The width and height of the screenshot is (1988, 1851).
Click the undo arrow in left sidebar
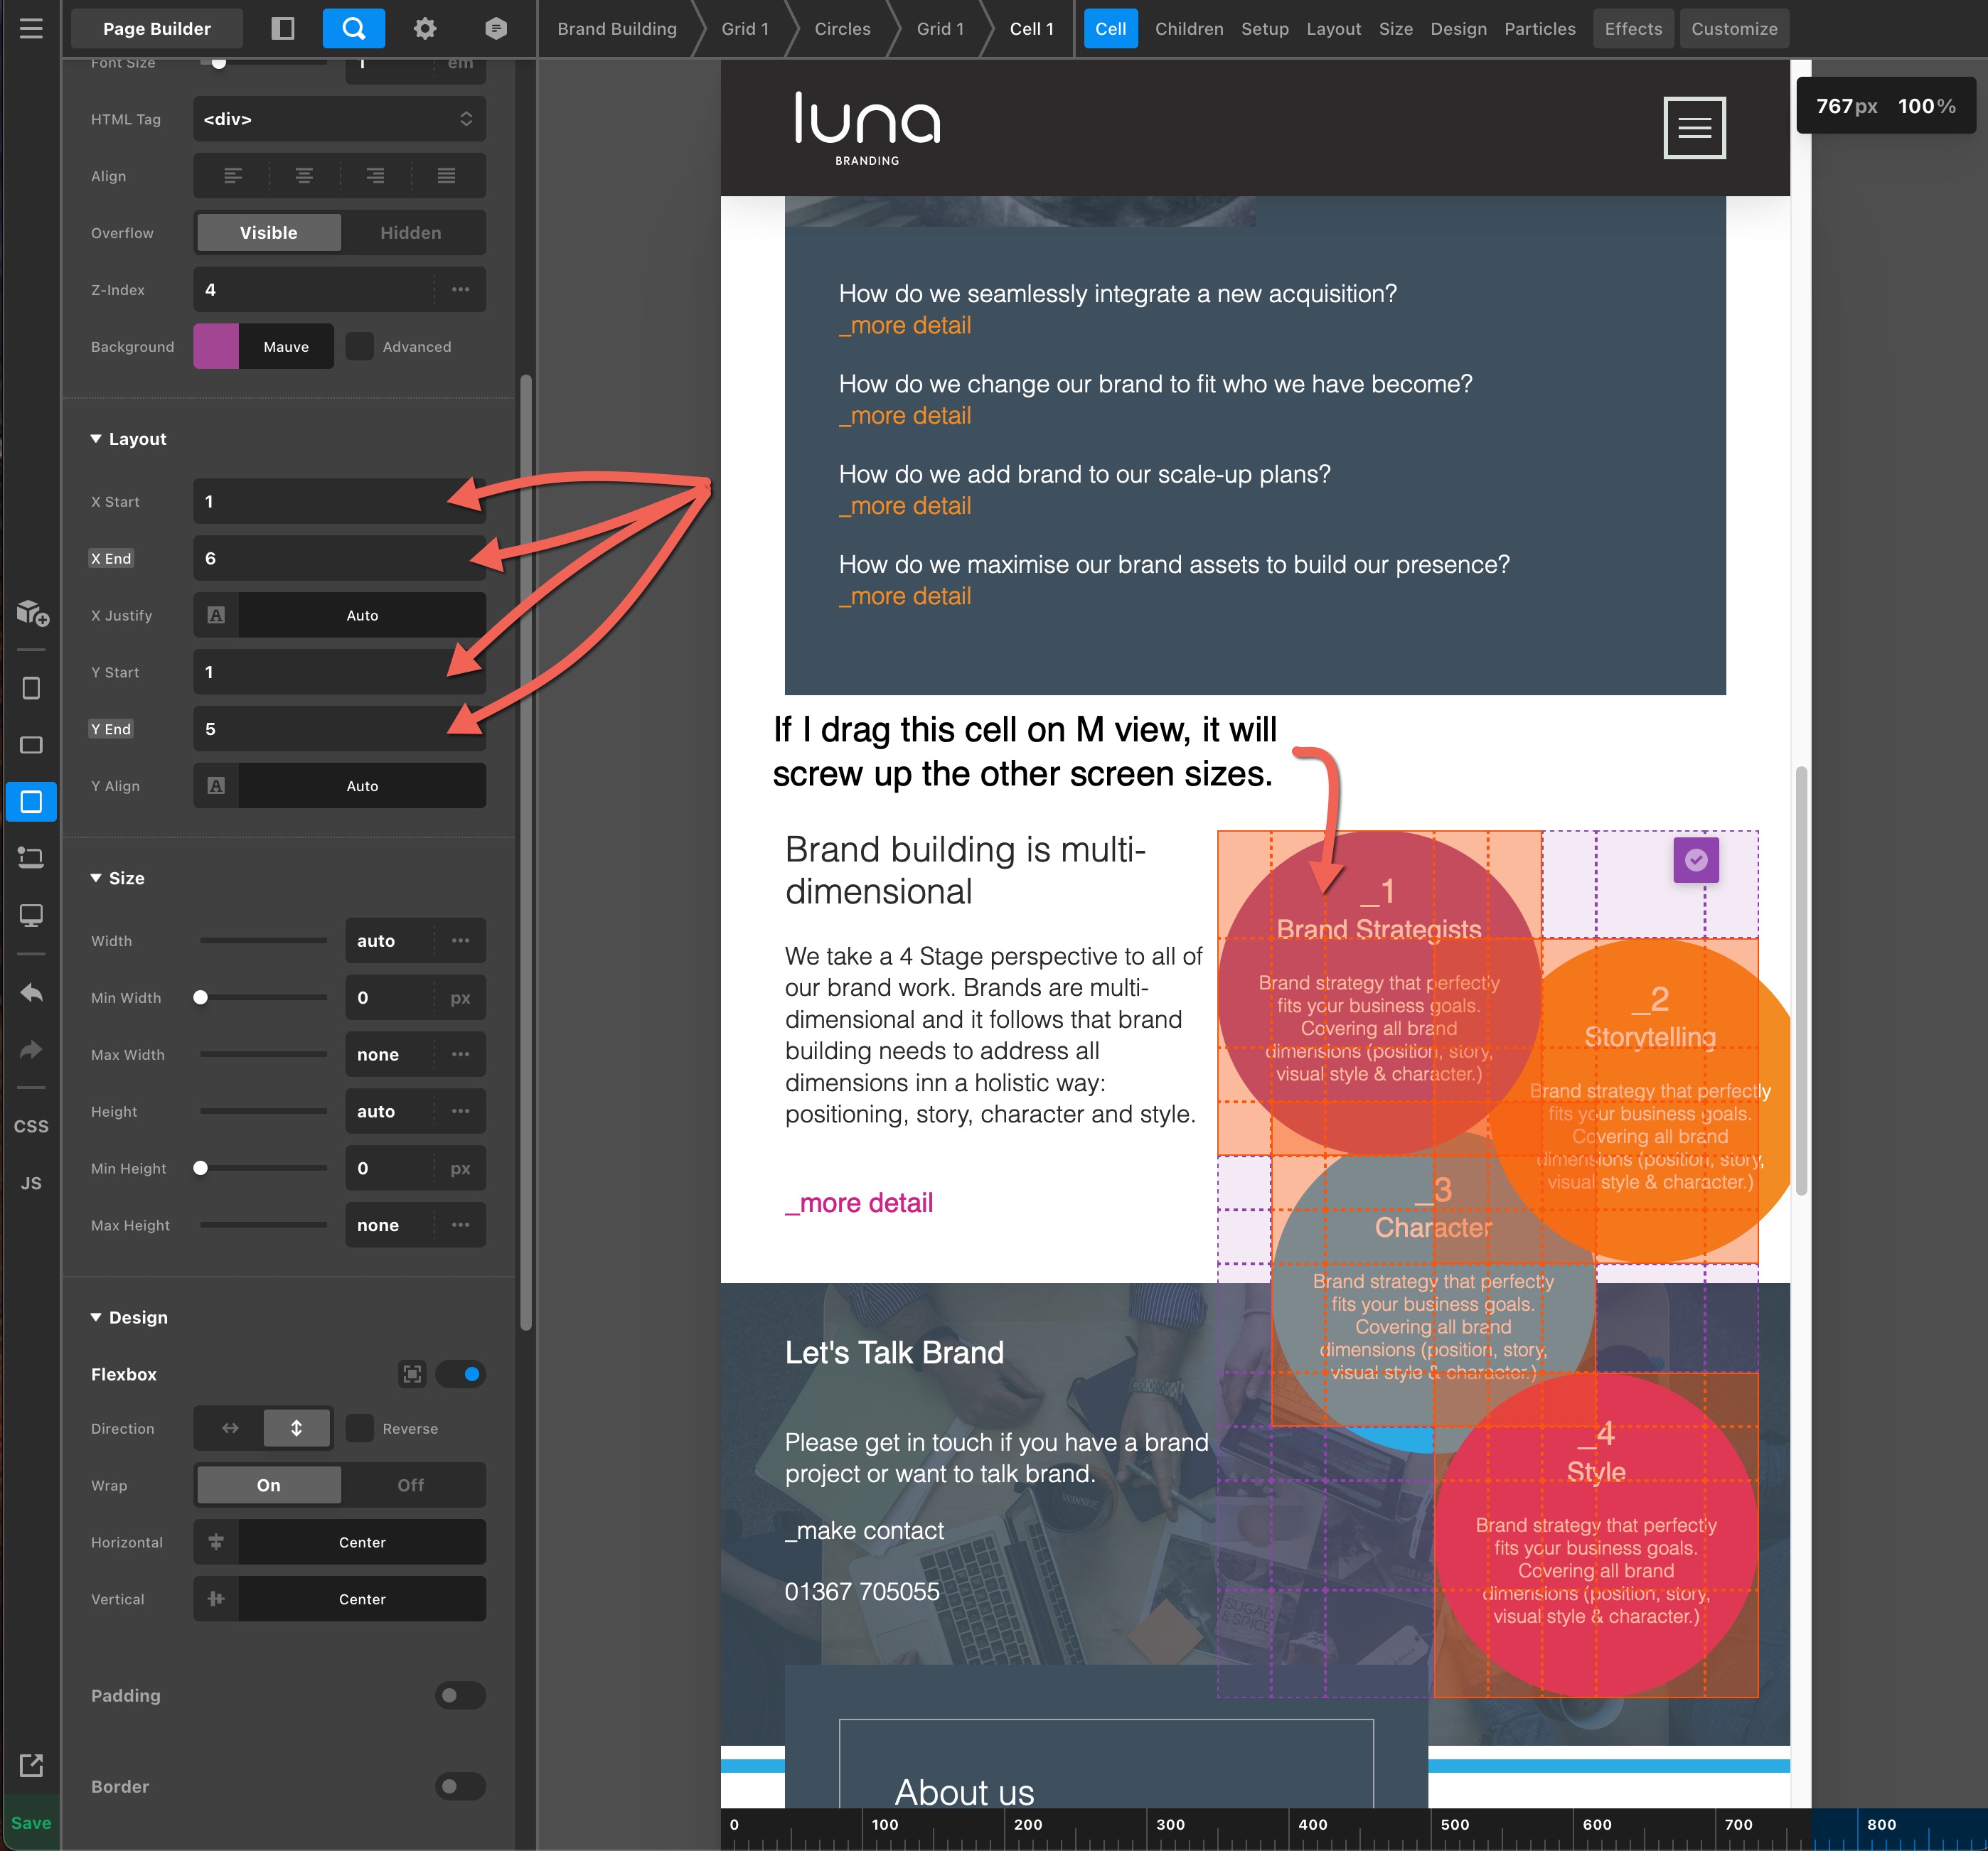click(31, 992)
